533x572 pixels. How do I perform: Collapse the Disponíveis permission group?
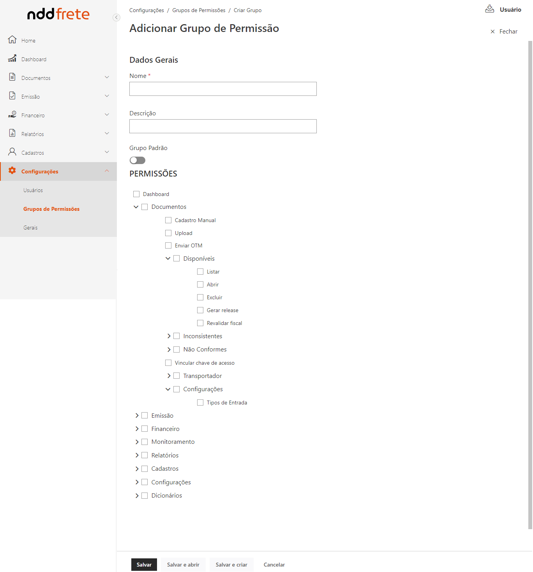[168, 259]
